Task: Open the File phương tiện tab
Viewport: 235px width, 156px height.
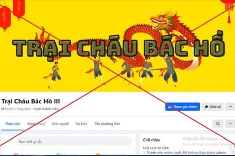Action: click(x=107, y=124)
